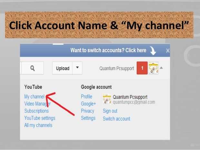Click 'Want to switch accounts? Click here' banner text
The width and height of the screenshot is (200, 150).
108,50
